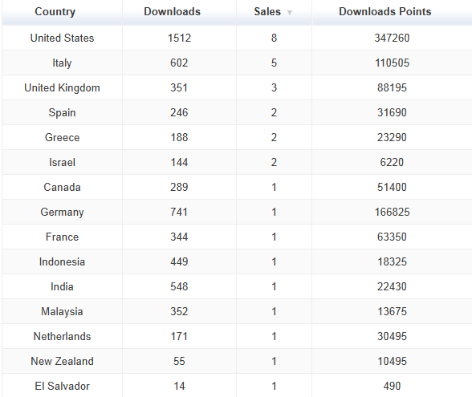Click the Sales sort arrow icon
Image resolution: width=472 pixels, height=397 pixels.
(x=289, y=13)
